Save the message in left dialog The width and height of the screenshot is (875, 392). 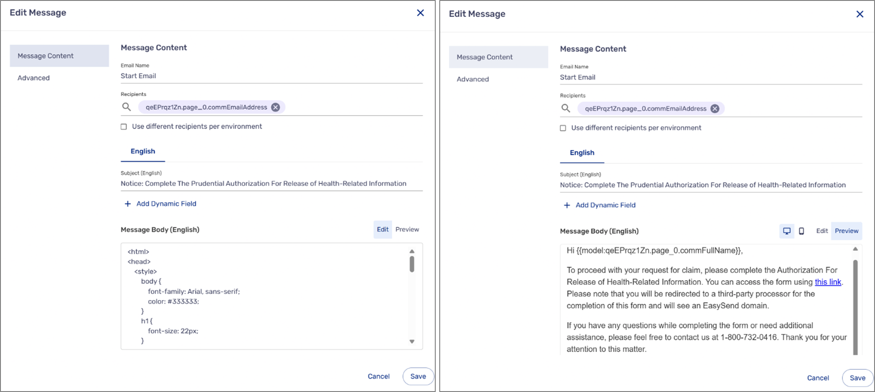418,376
